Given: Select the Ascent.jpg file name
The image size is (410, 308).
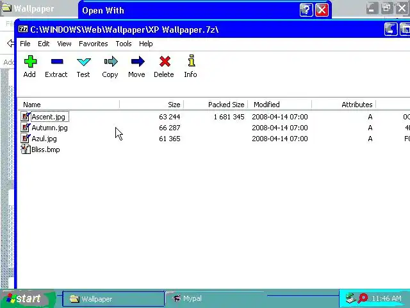Looking at the screenshot, I should [x=49, y=117].
